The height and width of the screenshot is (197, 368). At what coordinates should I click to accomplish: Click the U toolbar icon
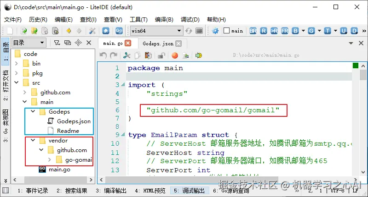pos(344,31)
